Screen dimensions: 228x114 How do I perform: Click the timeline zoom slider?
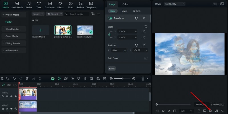122,79
